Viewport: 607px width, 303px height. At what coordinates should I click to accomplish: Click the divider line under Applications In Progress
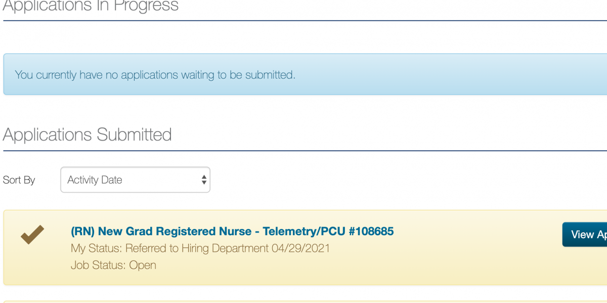coord(305,21)
